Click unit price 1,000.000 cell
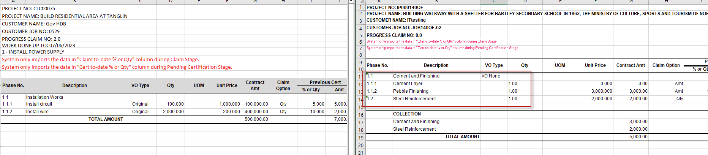Image resolution: width=708 pixels, height=155 pixels. 229,104
